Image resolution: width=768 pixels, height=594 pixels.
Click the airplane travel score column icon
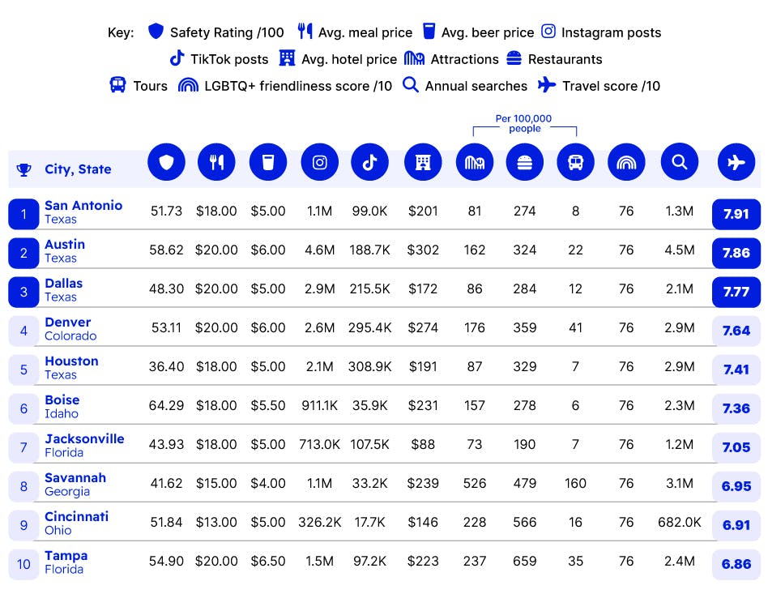click(x=736, y=163)
